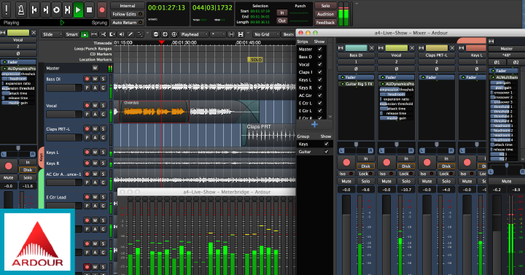Select the Audition speaker tool icon

click(121, 34)
